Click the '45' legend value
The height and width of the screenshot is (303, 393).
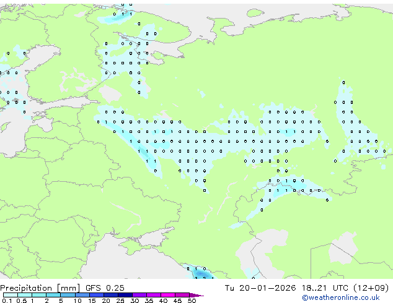(177, 301)
